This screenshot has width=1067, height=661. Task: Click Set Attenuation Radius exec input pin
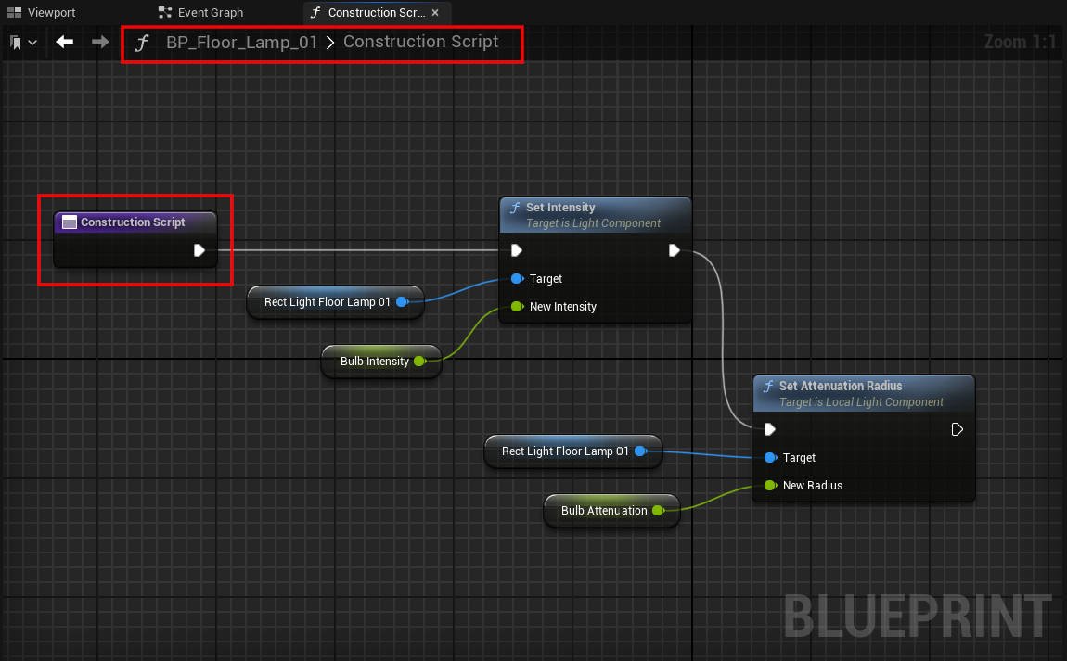tap(769, 429)
